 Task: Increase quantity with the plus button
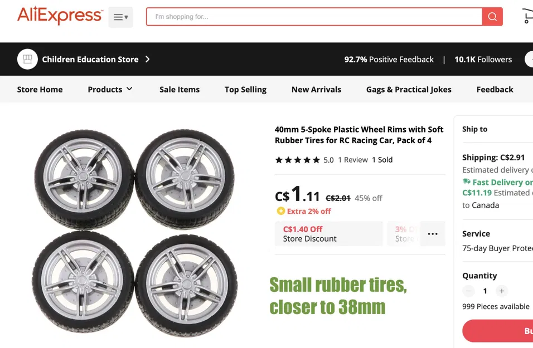coord(502,291)
